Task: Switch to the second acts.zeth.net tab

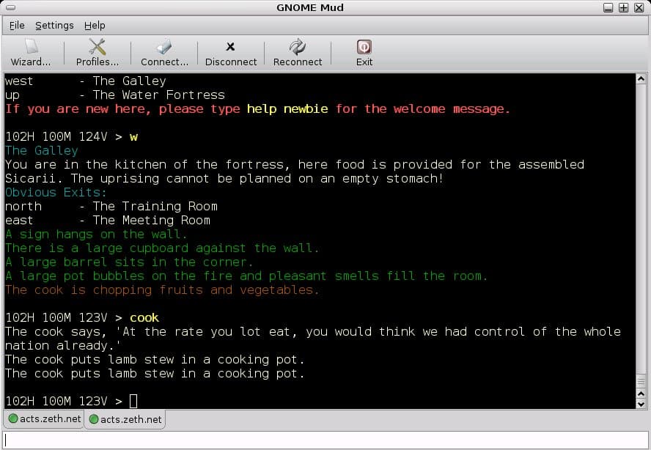Action: coord(125,419)
